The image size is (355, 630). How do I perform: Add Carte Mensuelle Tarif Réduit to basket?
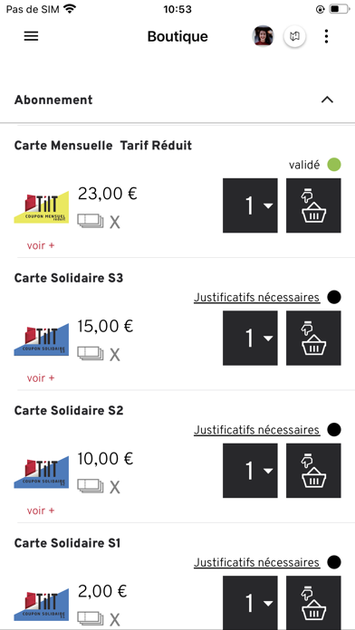pyautogui.click(x=313, y=205)
